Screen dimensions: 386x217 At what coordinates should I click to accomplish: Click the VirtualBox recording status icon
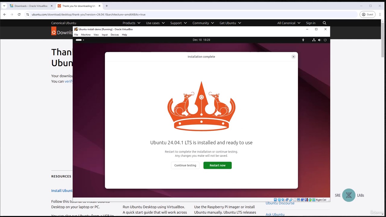pos(302,200)
